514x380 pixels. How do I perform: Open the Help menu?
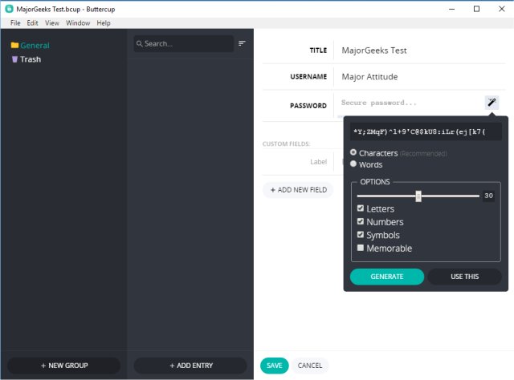pyautogui.click(x=104, y=23)
